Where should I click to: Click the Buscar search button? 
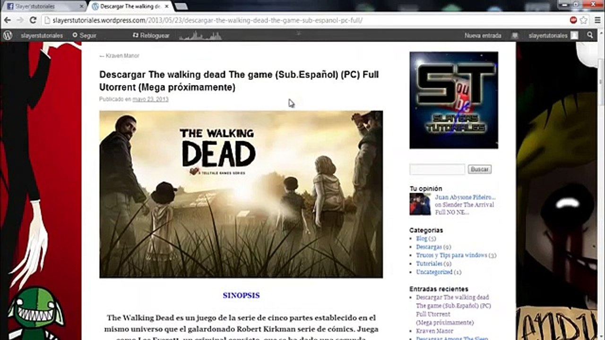(480, 169)
